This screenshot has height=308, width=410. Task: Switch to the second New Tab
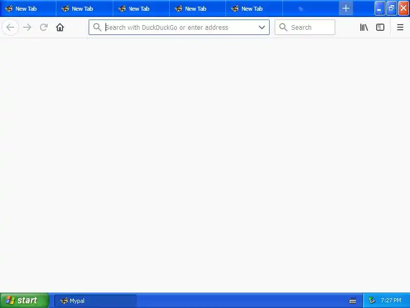click(x=85, y=9)
